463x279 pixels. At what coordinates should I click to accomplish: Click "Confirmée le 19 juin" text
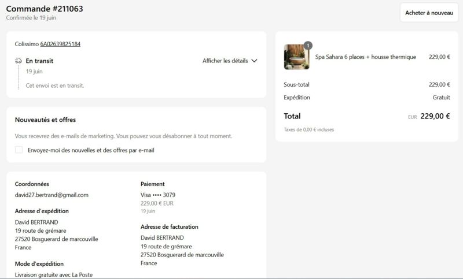point(31,17)
